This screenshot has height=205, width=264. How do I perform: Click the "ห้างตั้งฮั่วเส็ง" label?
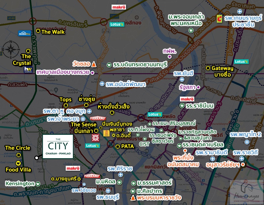pos(114,107)
